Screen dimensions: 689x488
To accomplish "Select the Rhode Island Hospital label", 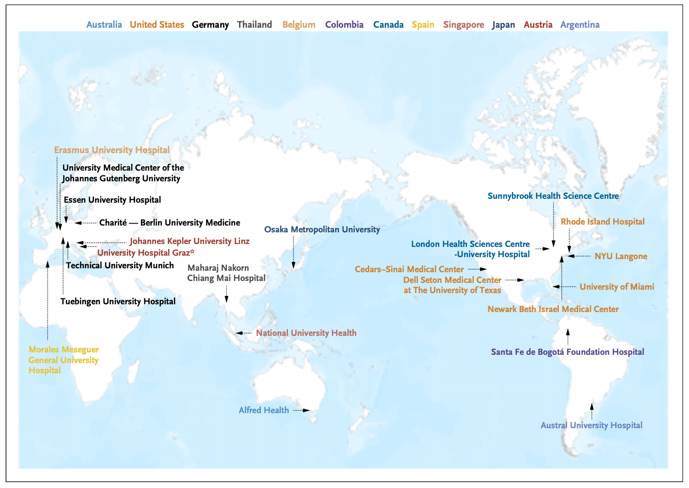I will point(603,222).
